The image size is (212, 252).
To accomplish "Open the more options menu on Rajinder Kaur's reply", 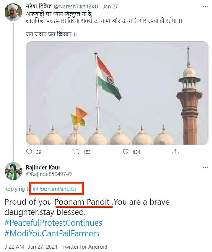I will click(205, 168).
